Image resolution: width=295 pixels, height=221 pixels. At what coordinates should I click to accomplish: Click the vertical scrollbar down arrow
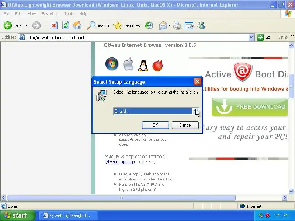tap(291, 192)
